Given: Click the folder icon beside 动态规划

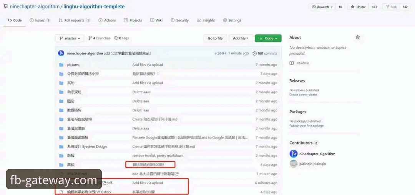Looking at the screenshot, I should pyautogui.click(x=61, y=92).
